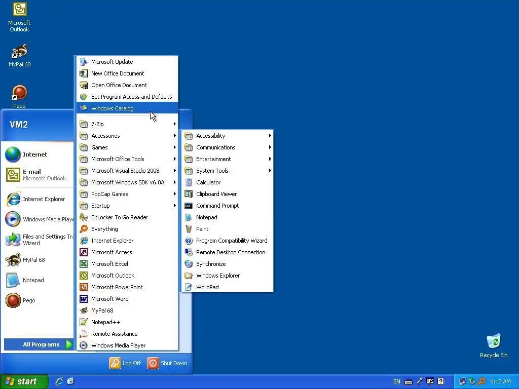Open the Recycle Bin on desktop

point(494,345)
